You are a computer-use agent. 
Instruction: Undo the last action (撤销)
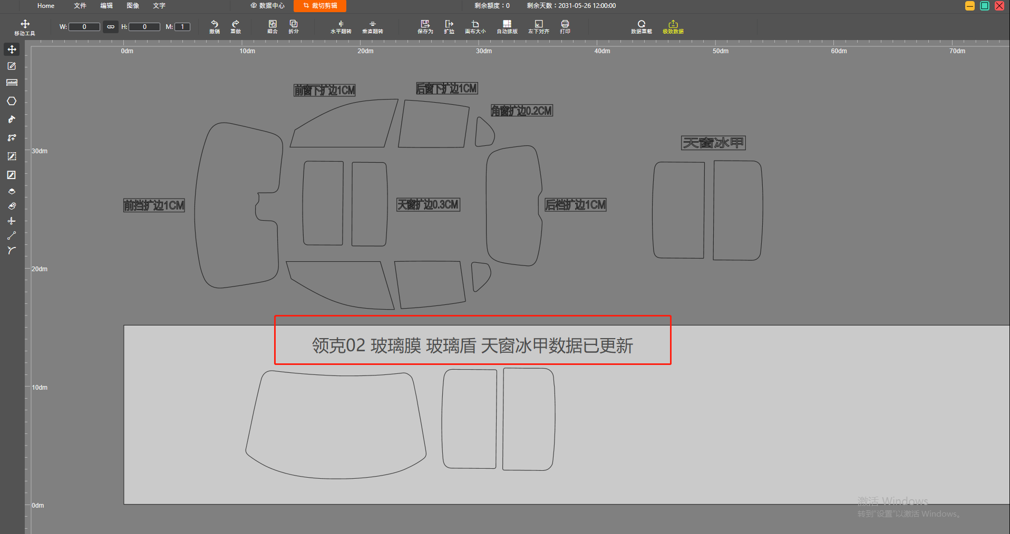215,27
